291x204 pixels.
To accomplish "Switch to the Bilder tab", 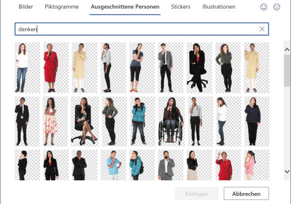I will tap(26, 7).
